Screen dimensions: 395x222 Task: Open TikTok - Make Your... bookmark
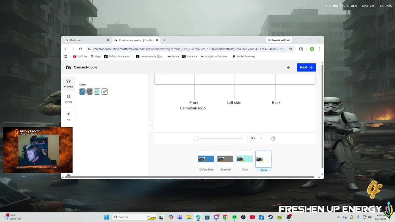pos(118,56)
